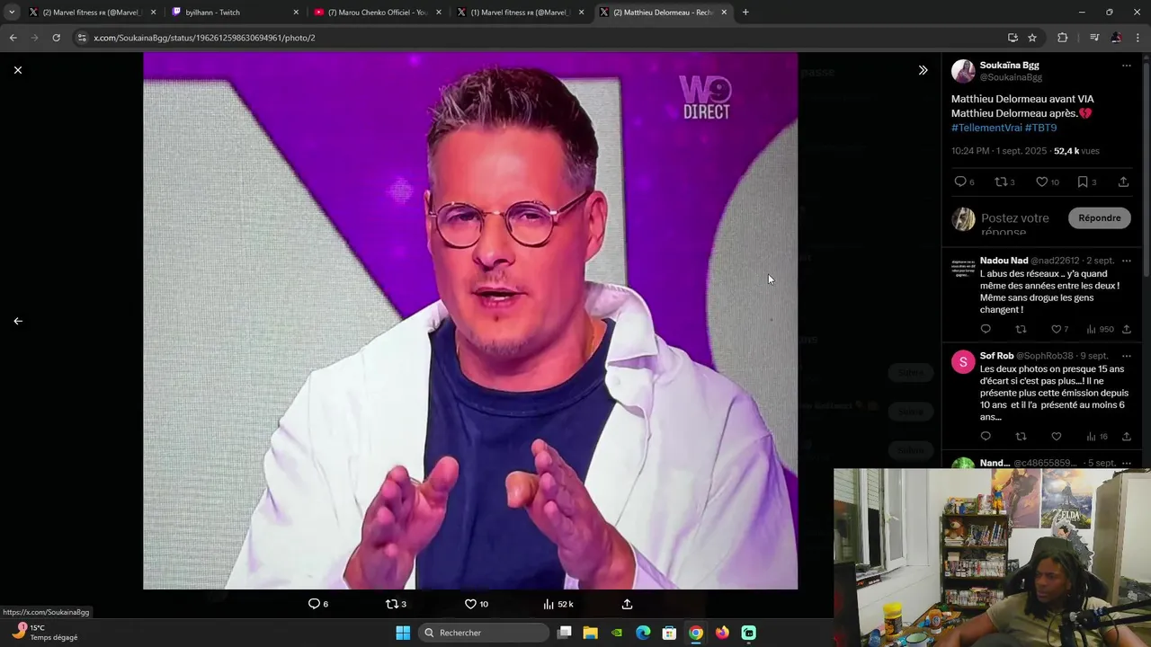Image resolution: width=1151 pixels, height=647 pixels.
Task: Close the photo viewer with the X
Action: tap(18, 70)
